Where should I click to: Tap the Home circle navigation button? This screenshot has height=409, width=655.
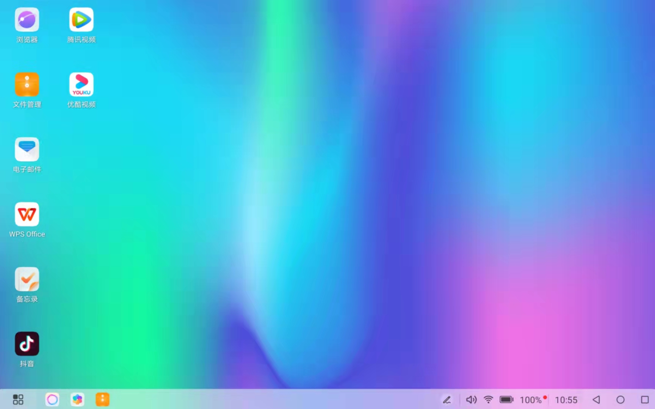pos(621,400)
